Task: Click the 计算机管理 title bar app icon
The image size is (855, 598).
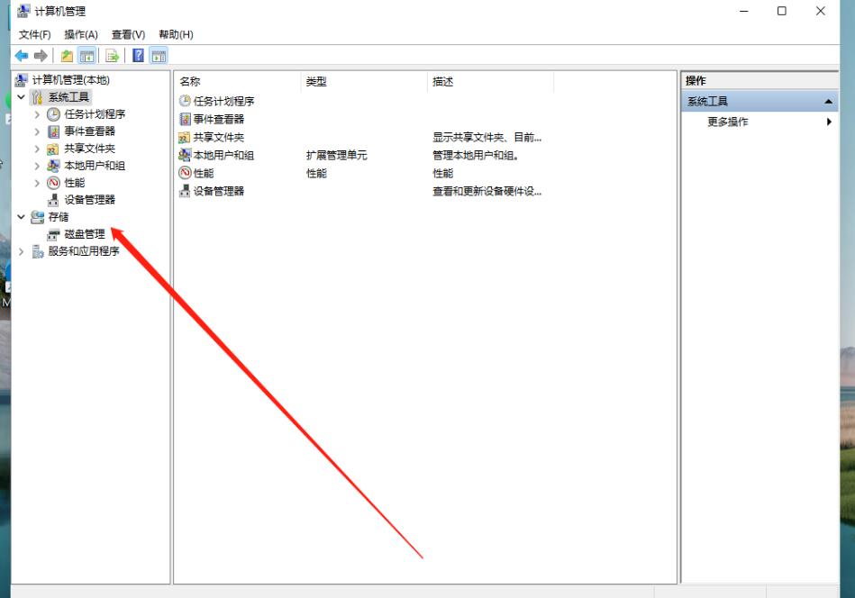Action: point(23,11)
